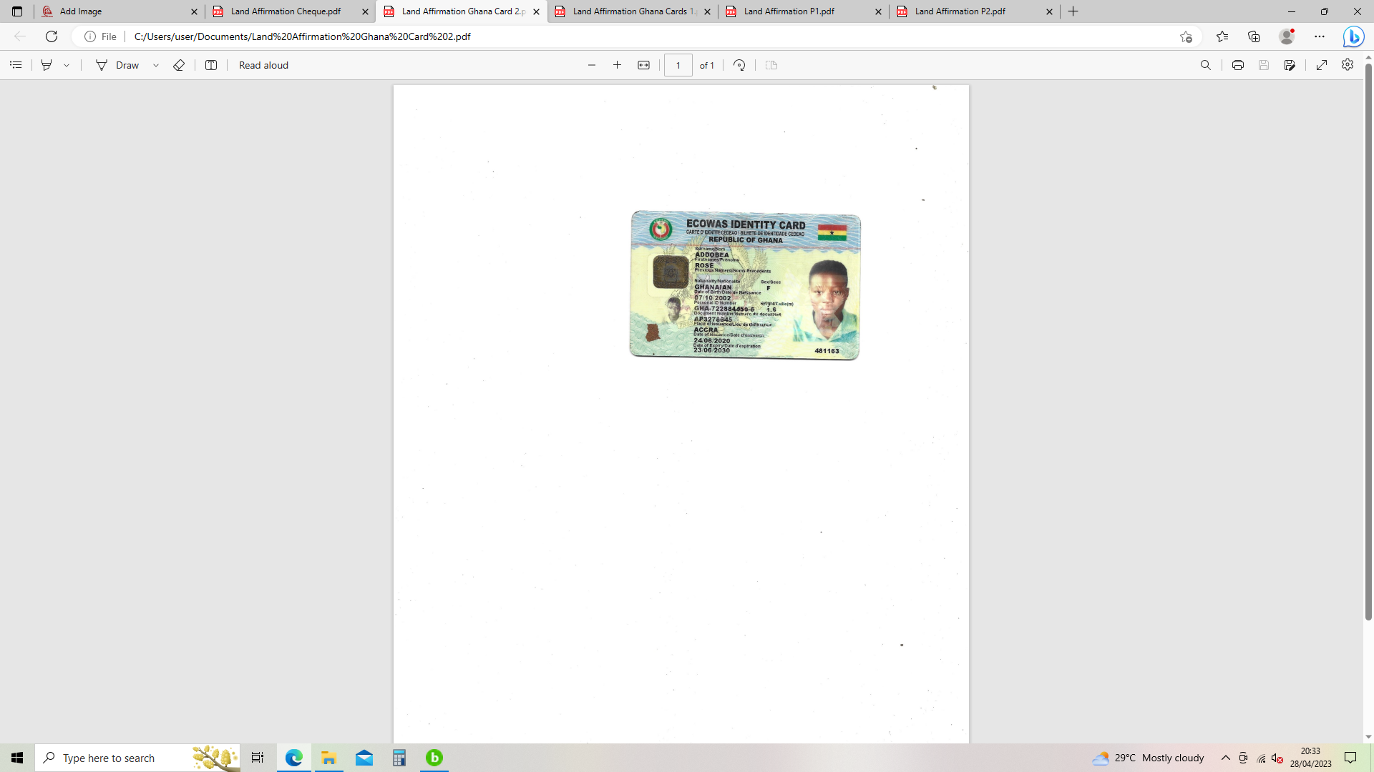Expand the Draw tool options dropdown
Image resolution: width=1374 pixels, height=772 pixels.
[156, 65]
